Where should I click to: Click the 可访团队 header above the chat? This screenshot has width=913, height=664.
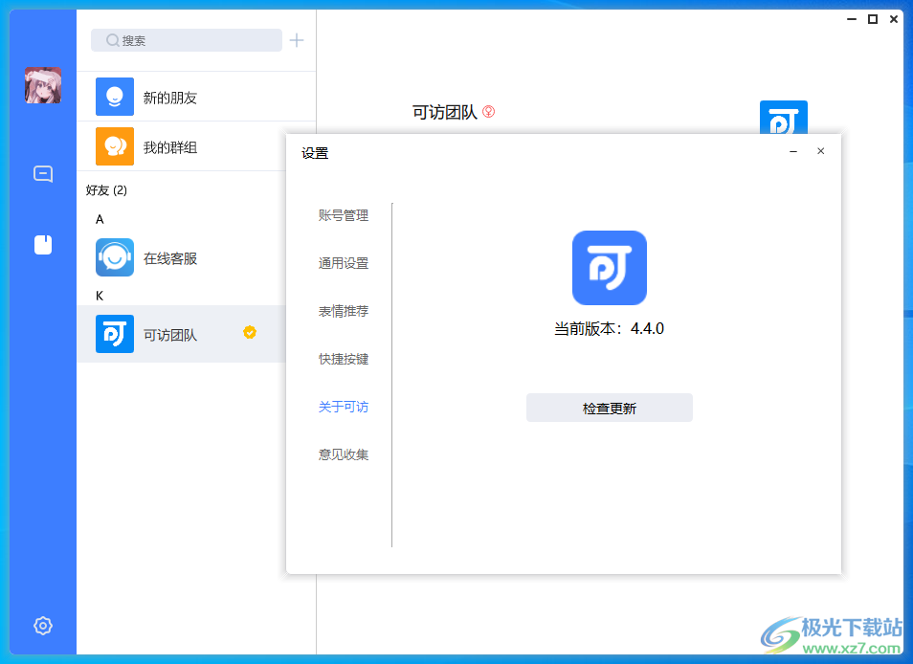(x=444, y=112)
